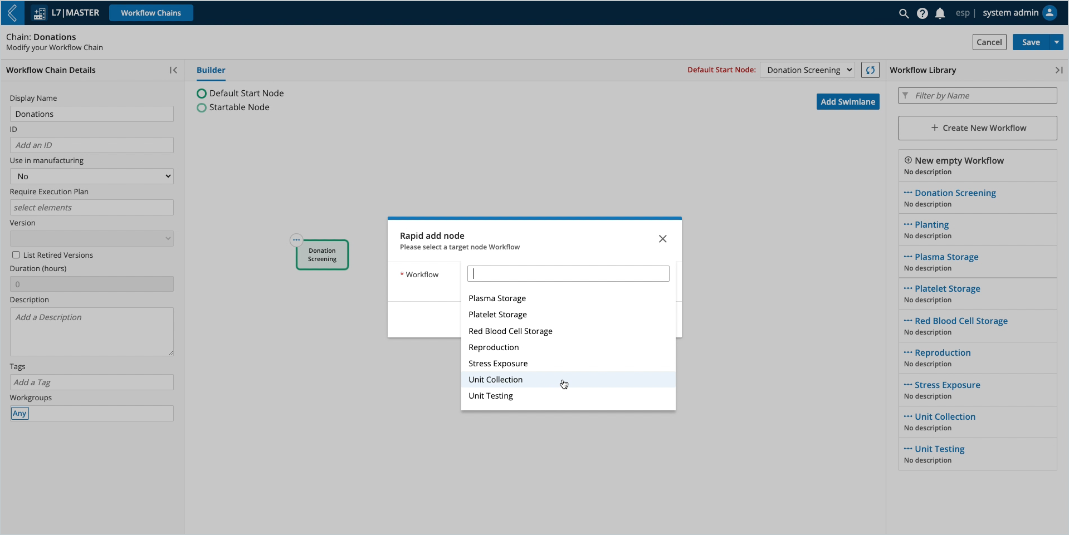The height and width of the screenshot is (535, 1069).
Task: Click the esp label in header
Action: click(963, 13)
